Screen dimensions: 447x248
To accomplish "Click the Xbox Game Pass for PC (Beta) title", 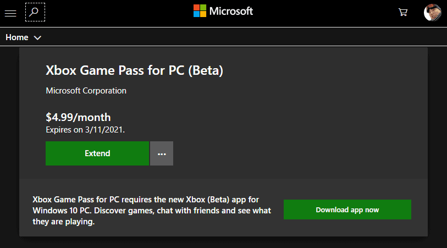I will (134, 70).
